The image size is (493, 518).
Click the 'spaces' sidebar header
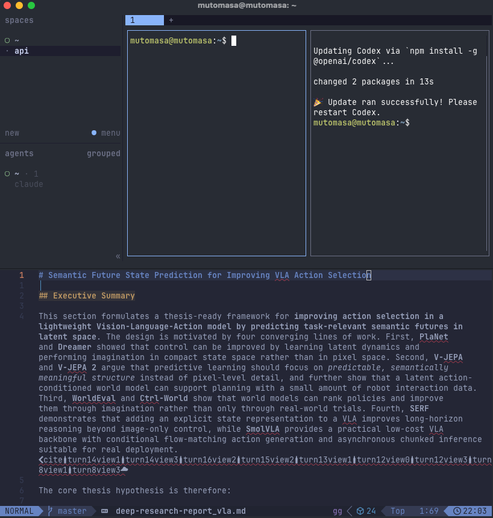tap(19, 20)
